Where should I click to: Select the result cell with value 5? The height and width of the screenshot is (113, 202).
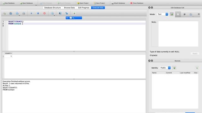9,56
